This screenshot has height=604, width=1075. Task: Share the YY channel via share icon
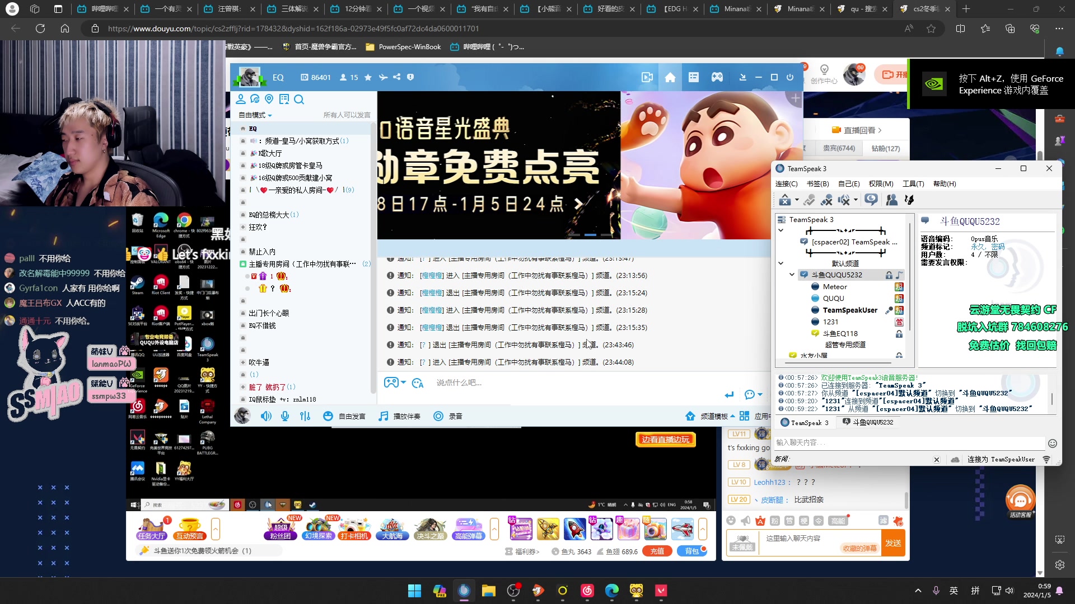point(397,78)
